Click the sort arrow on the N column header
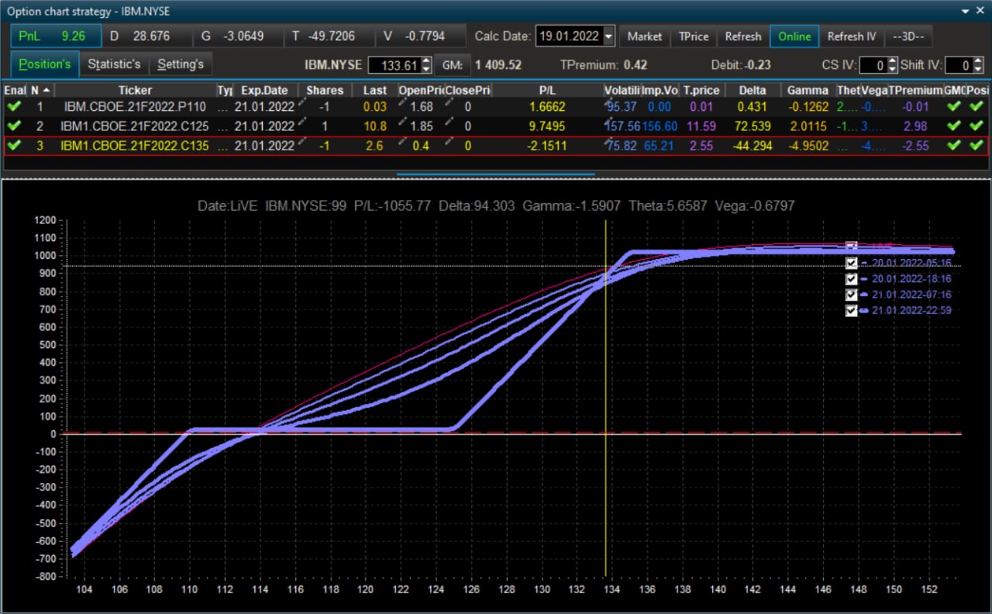This screenshot has height=614, width=992. point(46,91)
